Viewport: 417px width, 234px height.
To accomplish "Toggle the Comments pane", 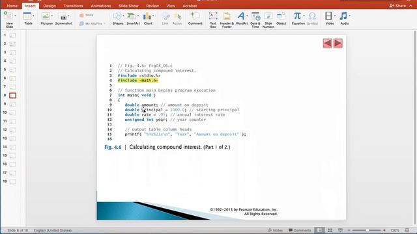I will pos(300,230).
